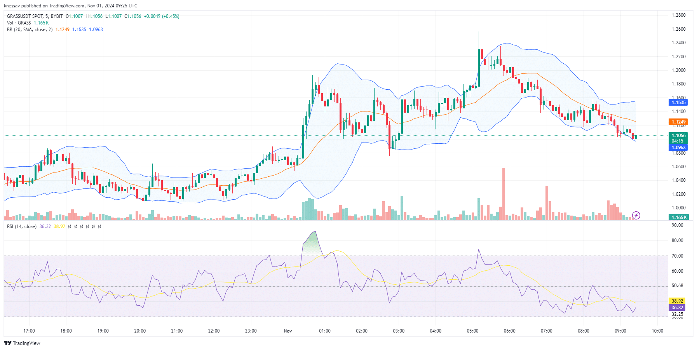Viewport: 697px width, 350px height.
Task: Click the 1.2000 price axis value
Action: (679, 70)
